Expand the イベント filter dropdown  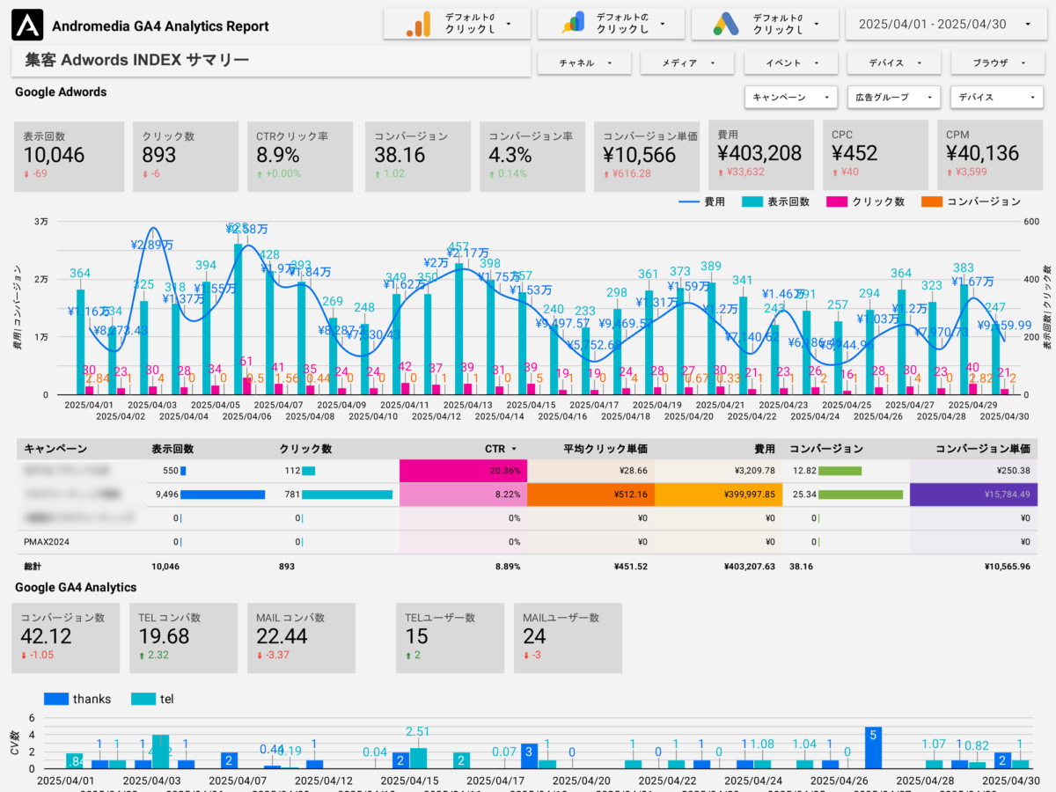792,63
